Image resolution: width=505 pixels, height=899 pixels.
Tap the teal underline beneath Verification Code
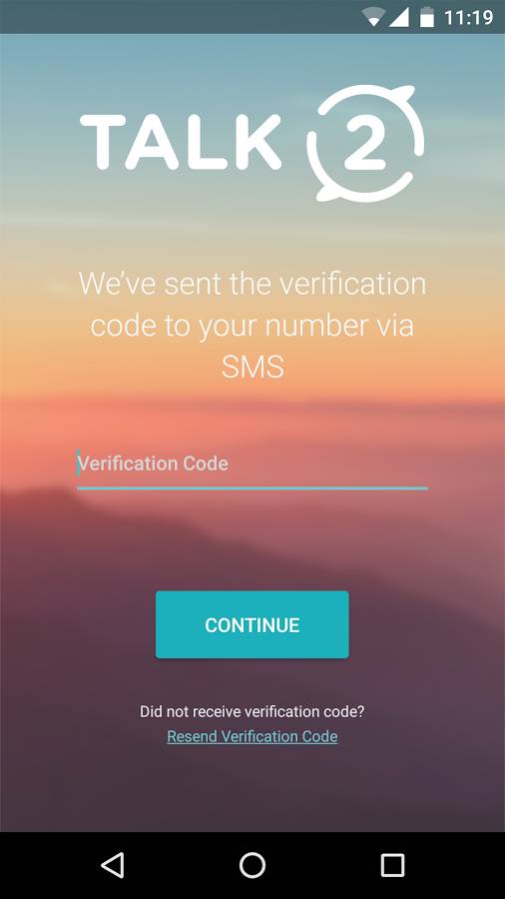(x=252, y=487)
